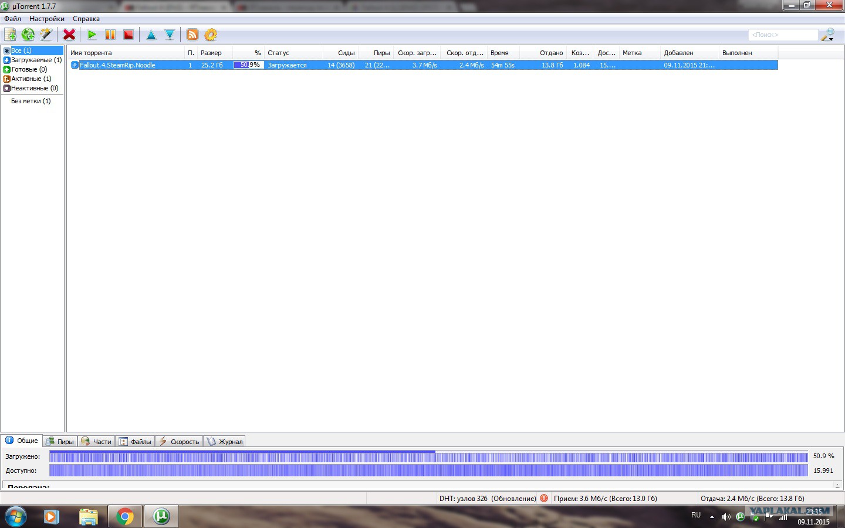Select the Fallout.4.SteamRip.Noodle torrent row

pyautogui.click(x=422, y=65)
